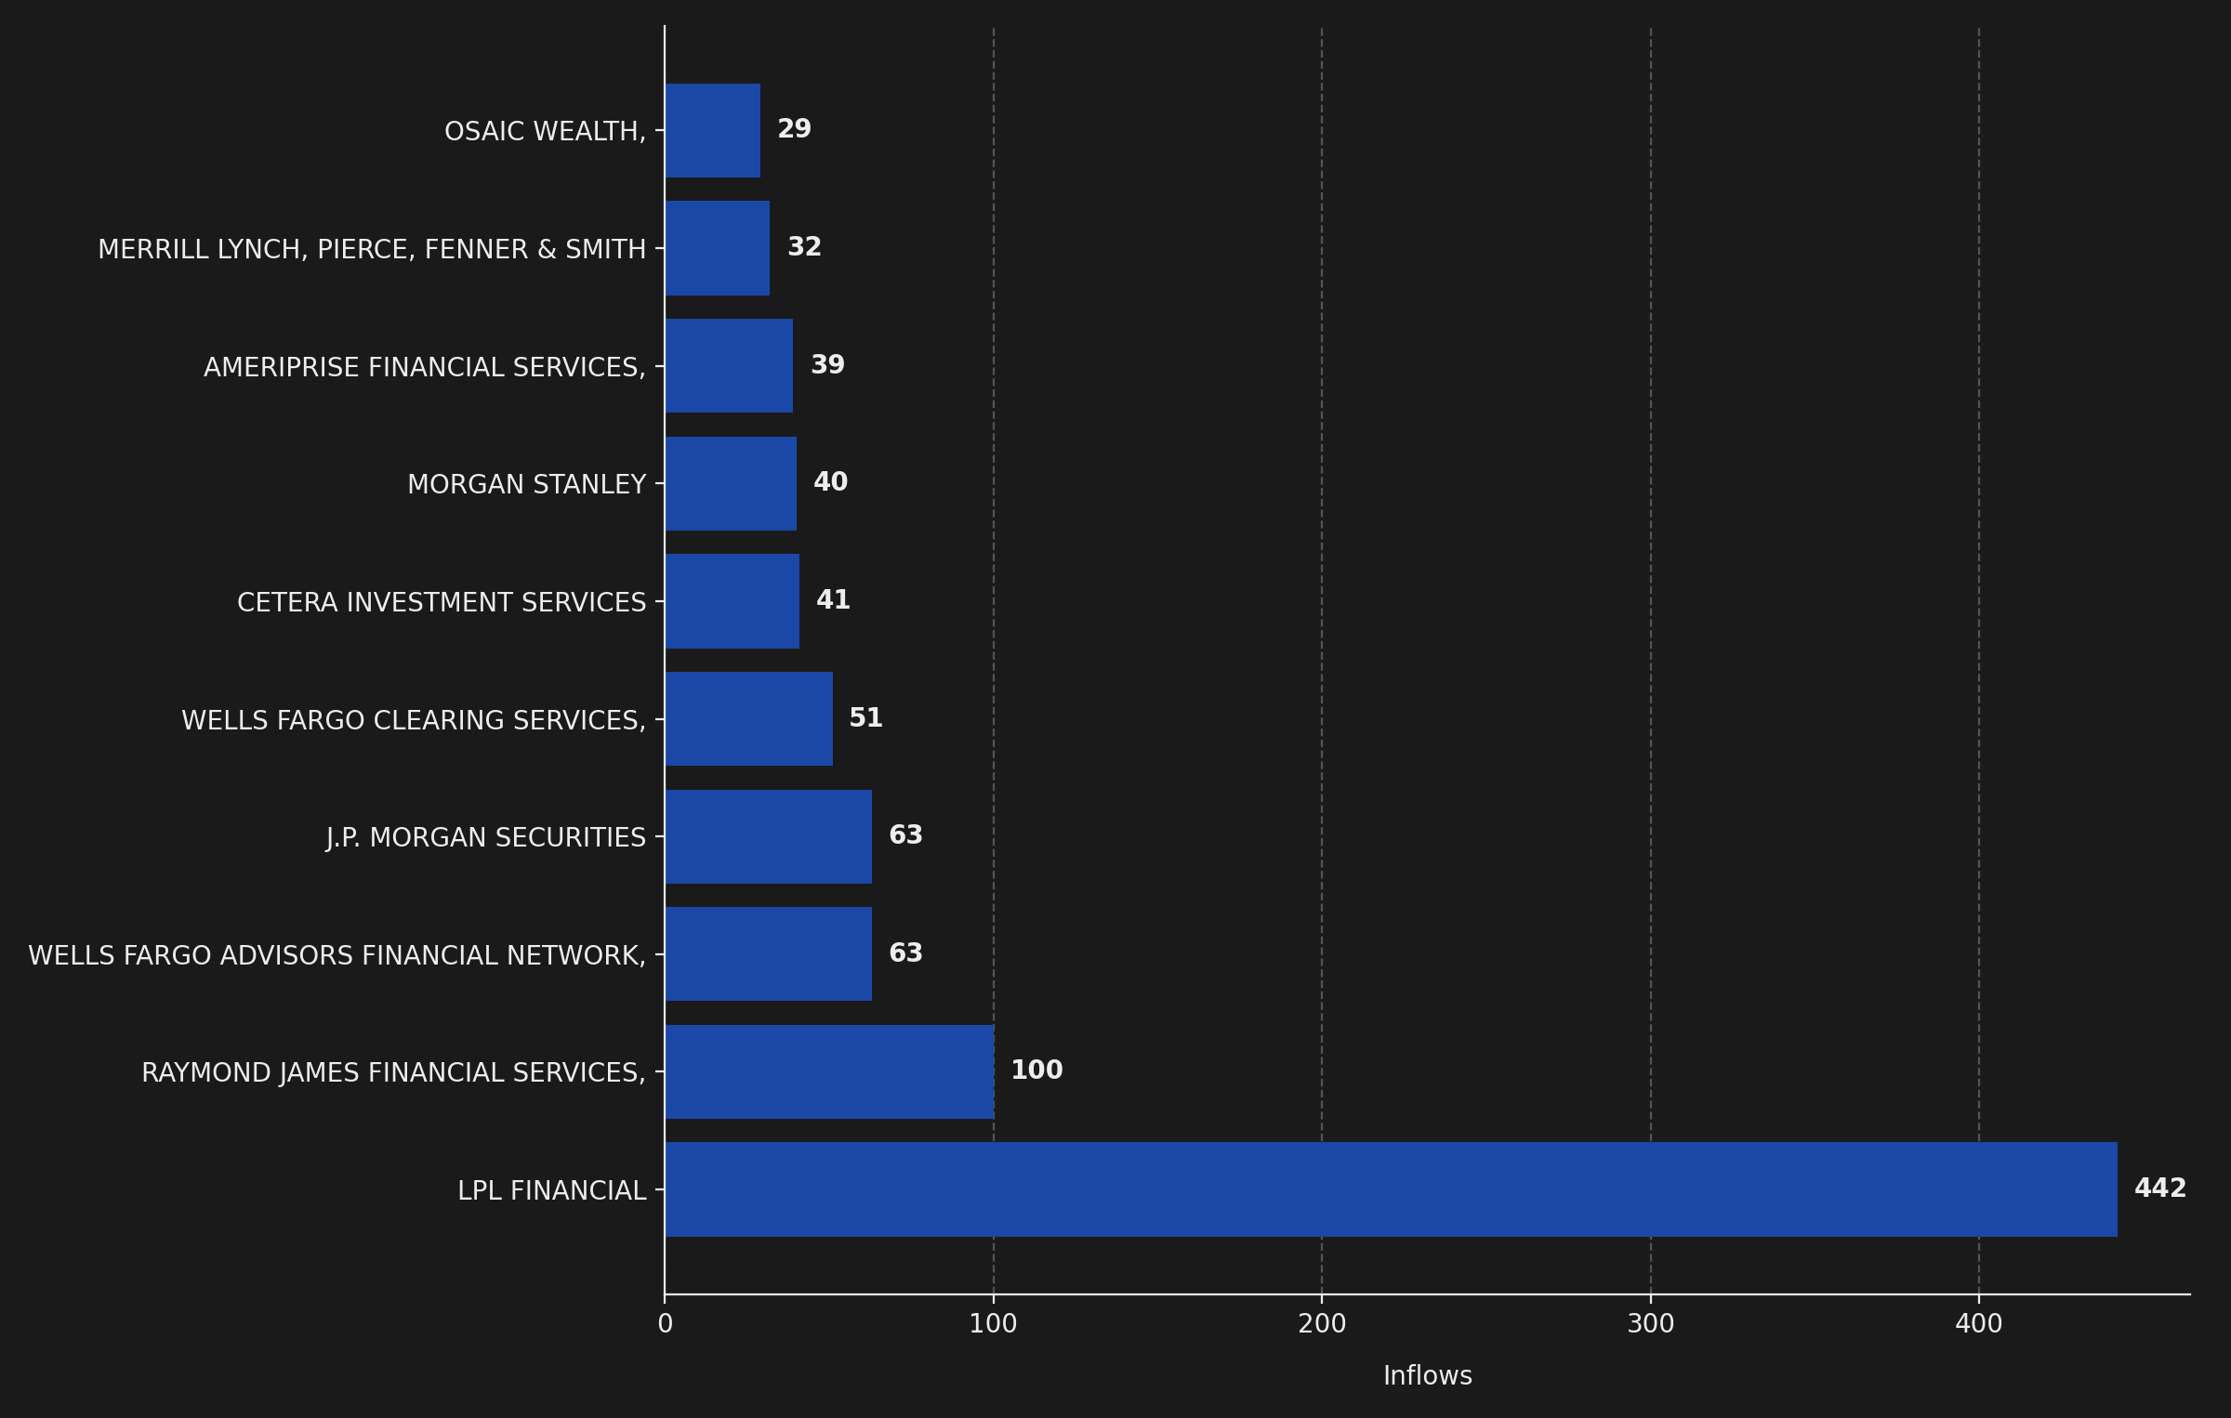Click the x-axis tick label 0

(x=666, y=1324)
